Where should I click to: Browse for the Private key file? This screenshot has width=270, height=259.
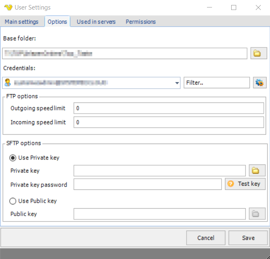click(x=257, y=170)
